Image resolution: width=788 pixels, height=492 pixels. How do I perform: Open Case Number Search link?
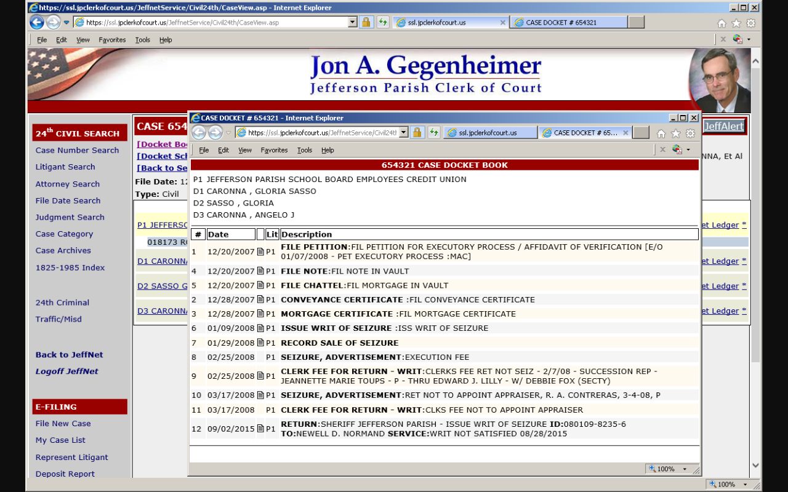tap(77, 150)
